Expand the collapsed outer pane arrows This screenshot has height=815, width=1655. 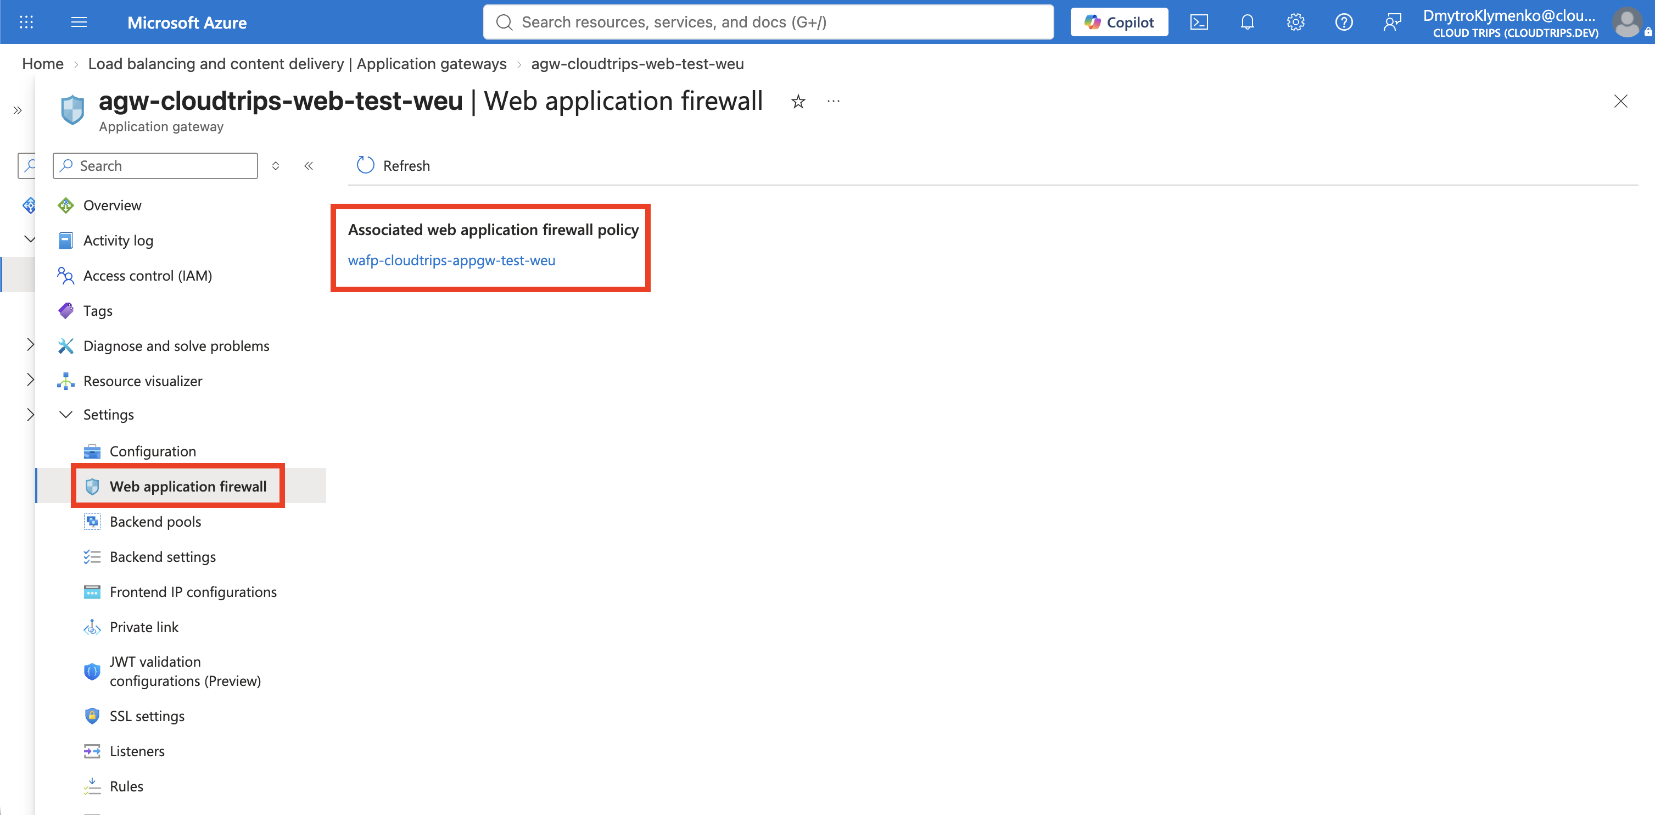coord(18,110)
